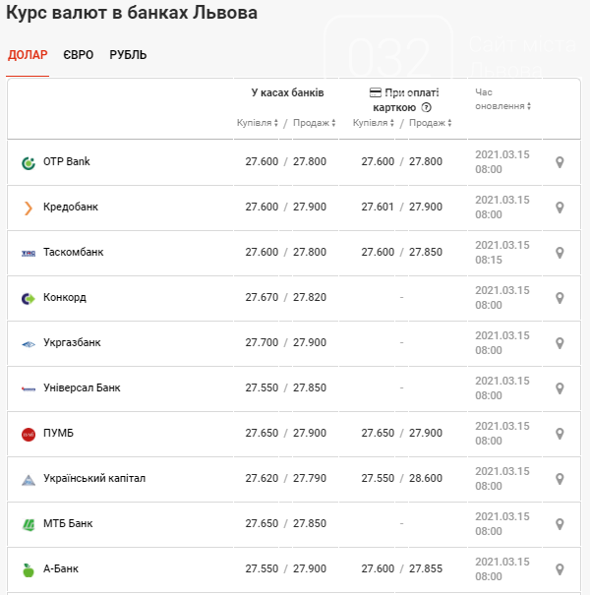Image resolution: width=590 pixels, height=595 pixels.
Task: Select the ДОЛАР currency tab
Action: tap(28, 55)
